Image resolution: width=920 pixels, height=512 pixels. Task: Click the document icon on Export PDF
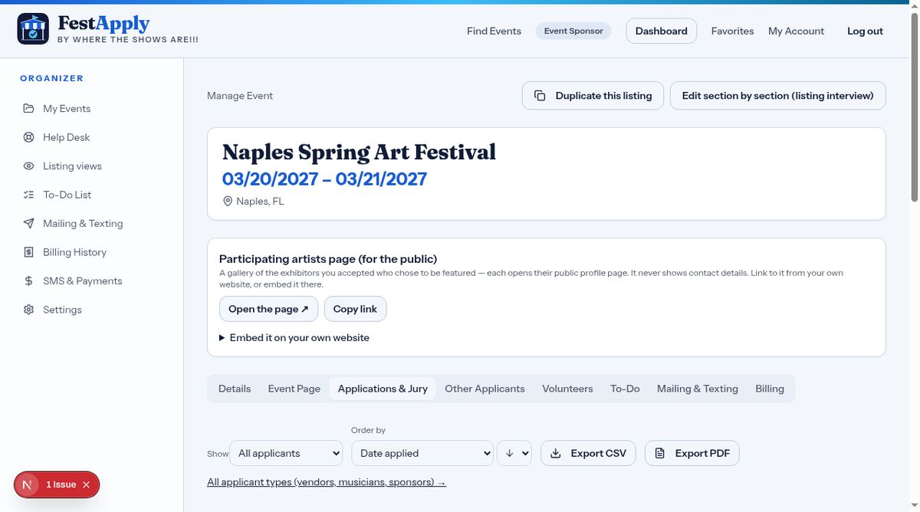click(660, 453)
